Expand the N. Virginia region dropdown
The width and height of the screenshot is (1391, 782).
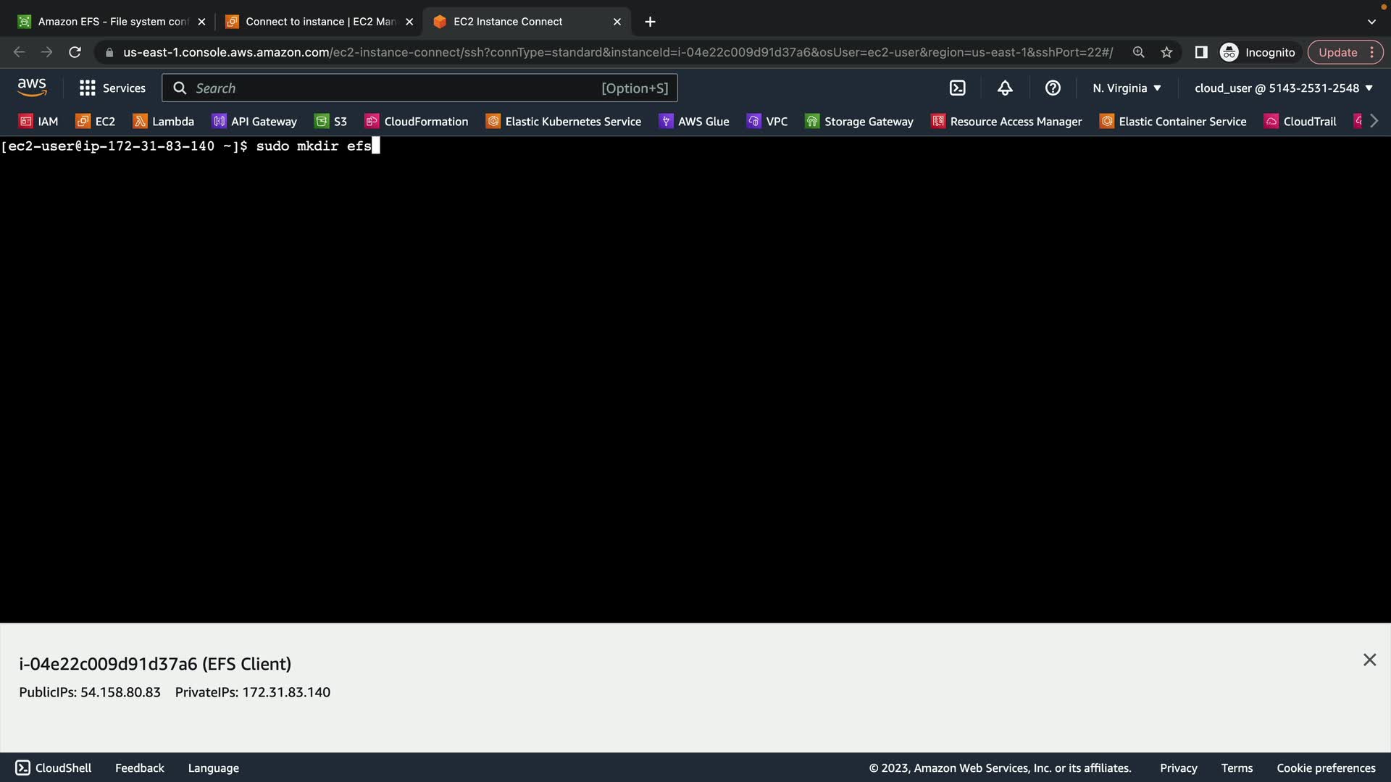(1127, 88)
